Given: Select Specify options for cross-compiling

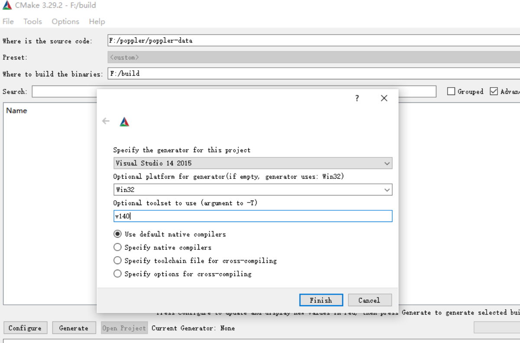Looking at the screenshot, I should 117,274.
